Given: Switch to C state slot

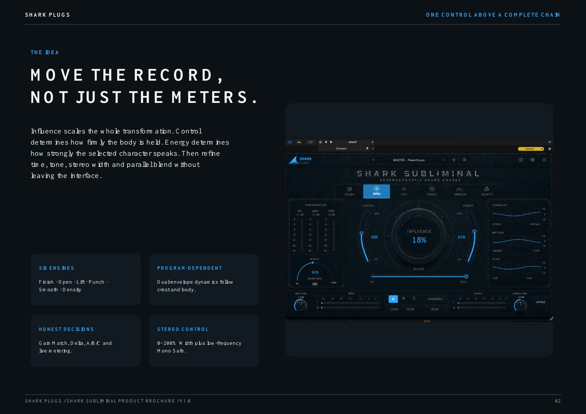Looking at the screenshot, I should coord(414,299).
